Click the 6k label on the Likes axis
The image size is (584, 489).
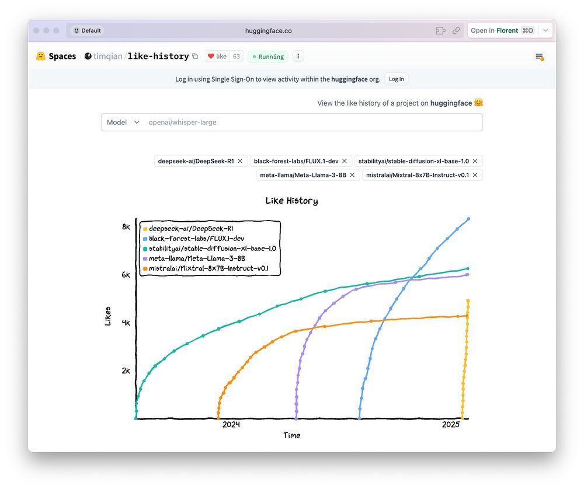(126, 275)
